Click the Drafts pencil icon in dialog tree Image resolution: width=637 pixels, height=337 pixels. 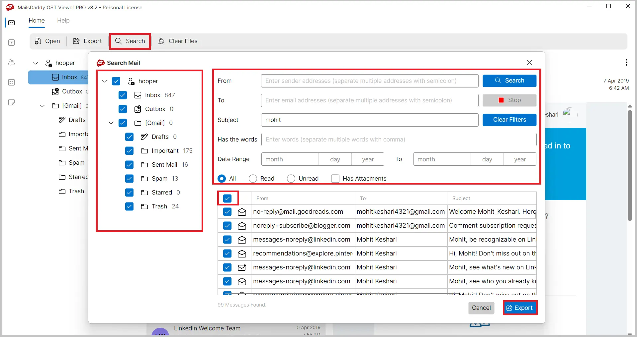144,137
